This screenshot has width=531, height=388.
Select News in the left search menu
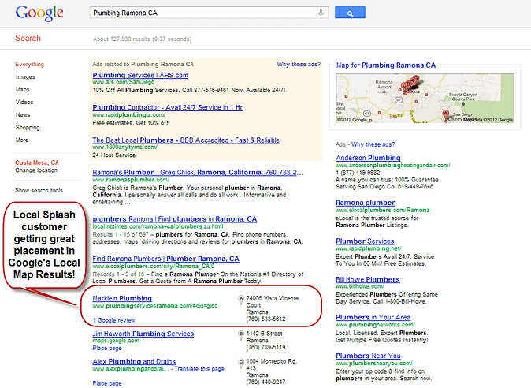[x=23, y=114]
